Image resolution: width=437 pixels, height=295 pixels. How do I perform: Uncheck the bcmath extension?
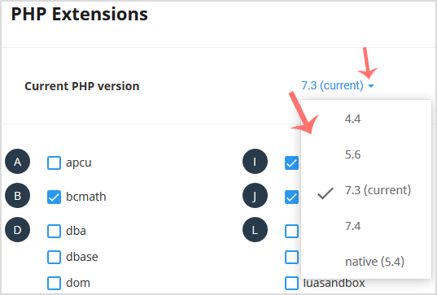[54, 197]
